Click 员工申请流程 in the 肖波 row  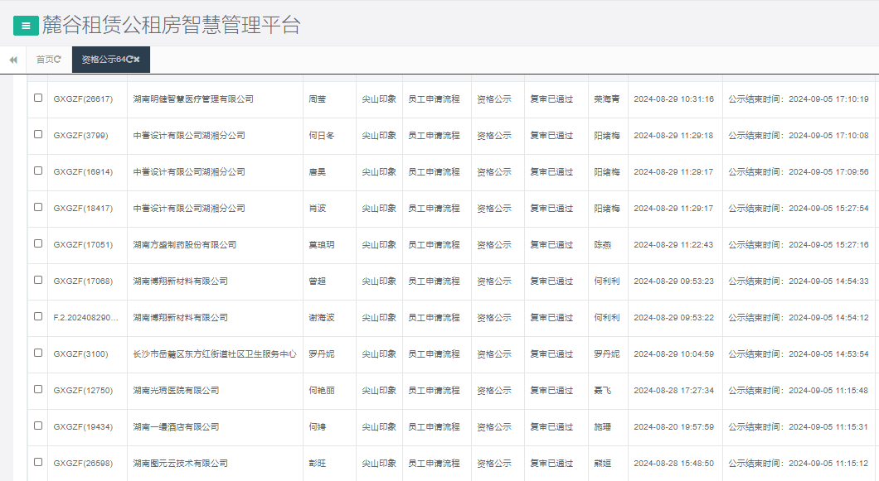click(434, 208)
